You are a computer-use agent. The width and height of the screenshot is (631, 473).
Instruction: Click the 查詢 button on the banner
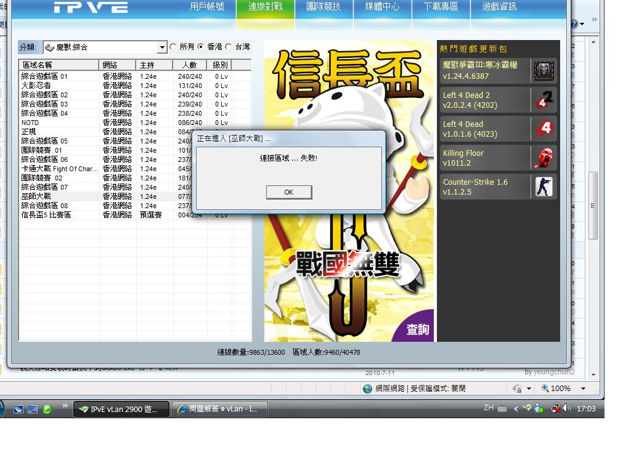417,329
